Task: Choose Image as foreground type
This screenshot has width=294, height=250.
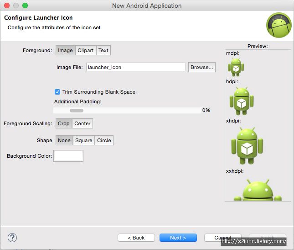Action: [65, 50]
